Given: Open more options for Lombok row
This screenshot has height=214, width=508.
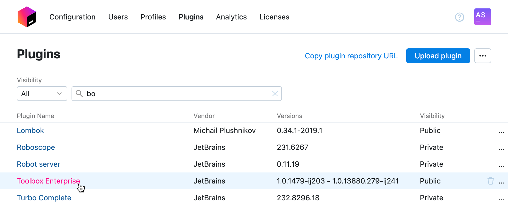Looking at the screenshot, I should click(x=501, y=132).
